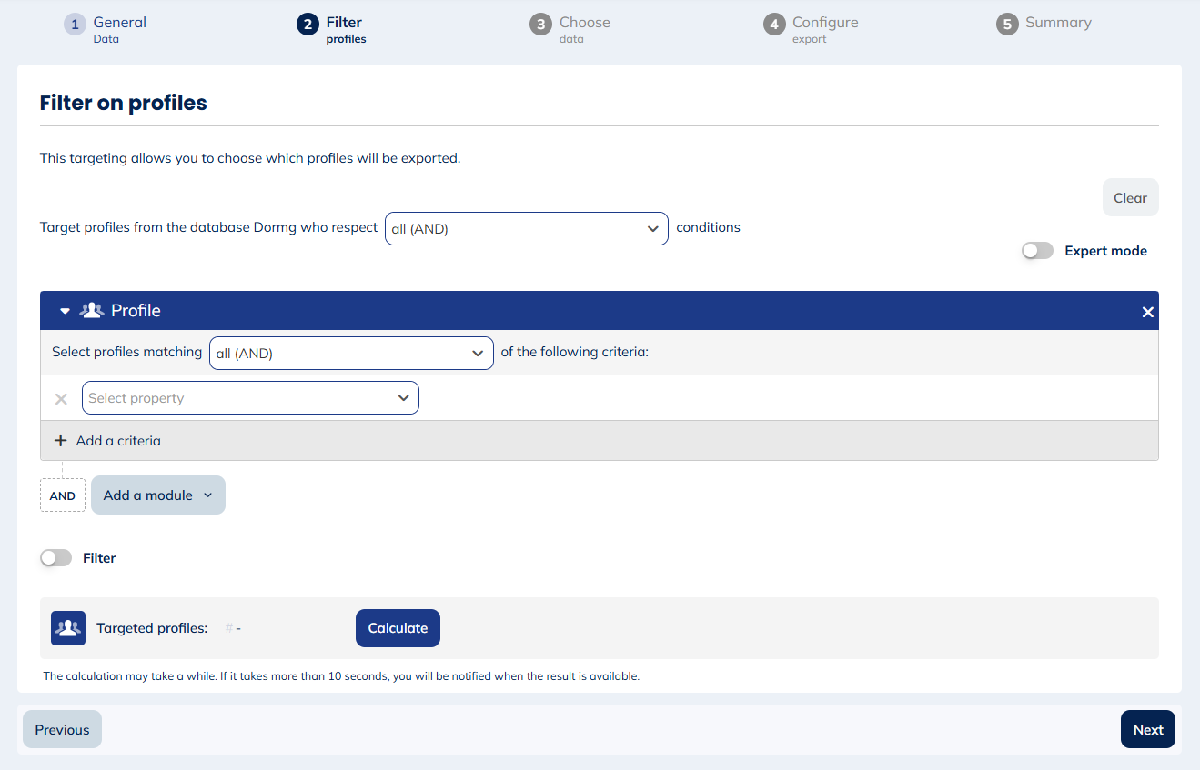Image resolution: width=1200 pixels, height=770 pixels.
Task: Remove the Profile module with its X icon
Action: pyautogui.click(x=1146, y=310)
